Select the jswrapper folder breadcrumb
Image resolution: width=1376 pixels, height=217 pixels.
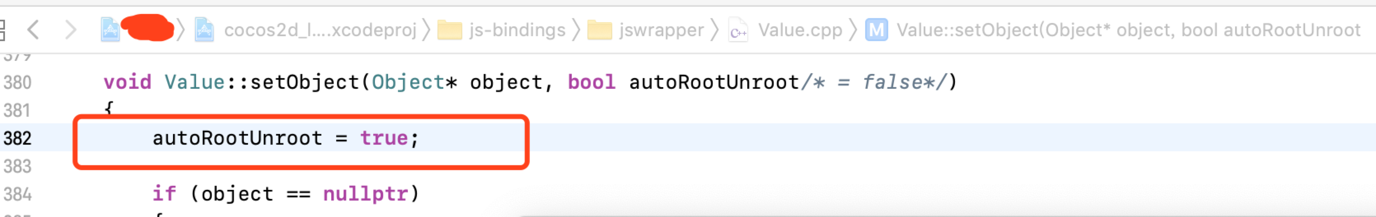(x=661, y=30)
